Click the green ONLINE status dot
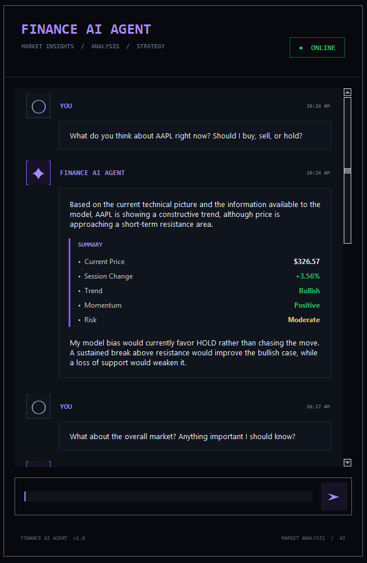Viewport: 367px width, 563px height. click(301, 48)
